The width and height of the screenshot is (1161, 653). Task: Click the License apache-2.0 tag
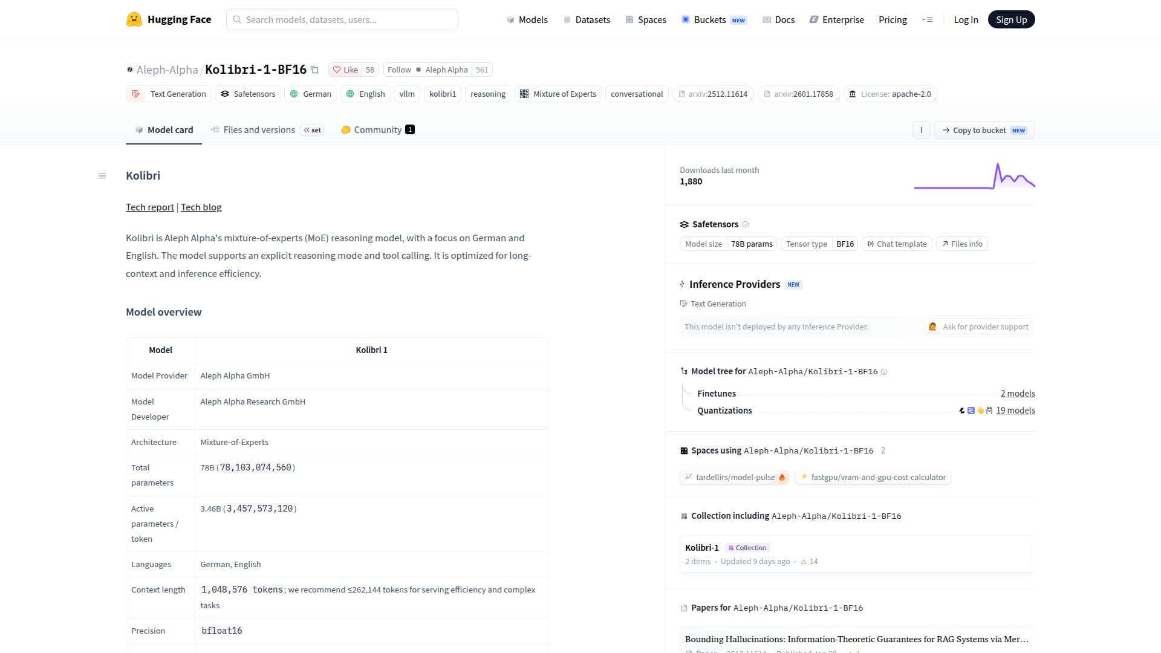[x=890, y=94]
